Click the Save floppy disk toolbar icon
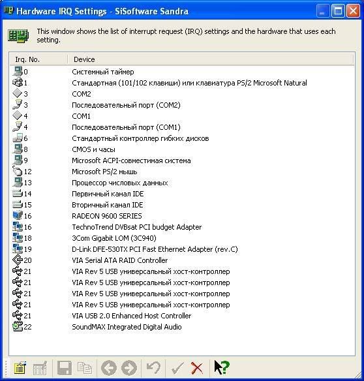364x381 pixels. [x=65, y=368]
